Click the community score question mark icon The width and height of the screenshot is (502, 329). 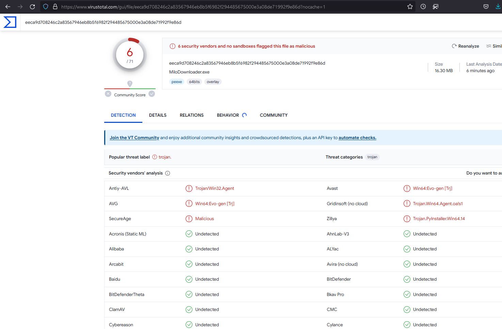[x=130, y=83]
